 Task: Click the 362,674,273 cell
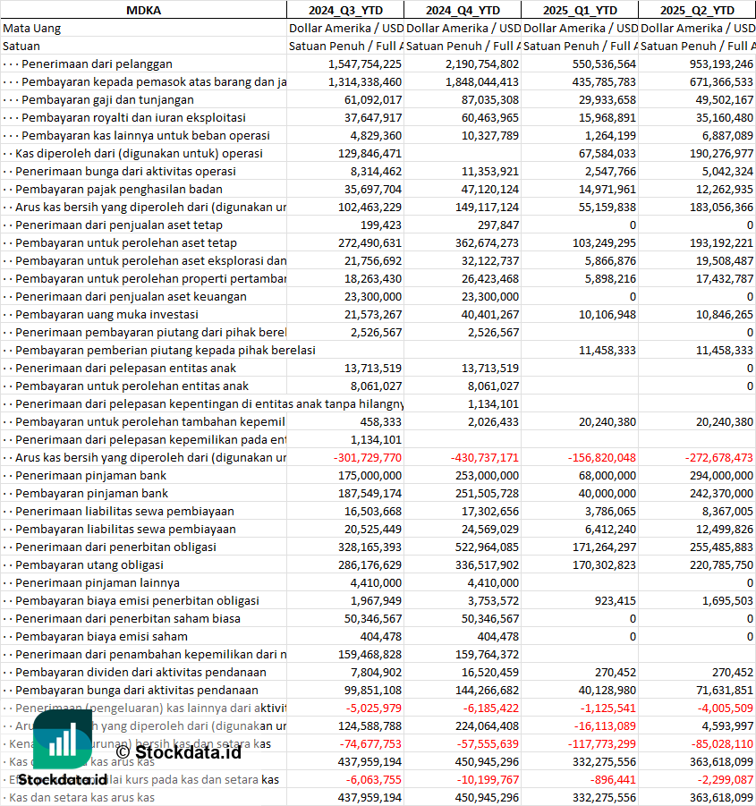click(463, 243)
